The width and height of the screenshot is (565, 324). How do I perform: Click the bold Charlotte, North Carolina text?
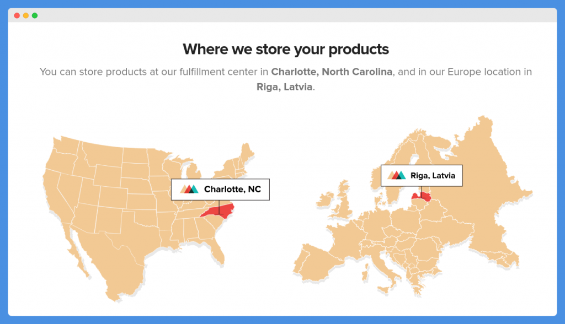pyautogui.click(x=332, y=72)
